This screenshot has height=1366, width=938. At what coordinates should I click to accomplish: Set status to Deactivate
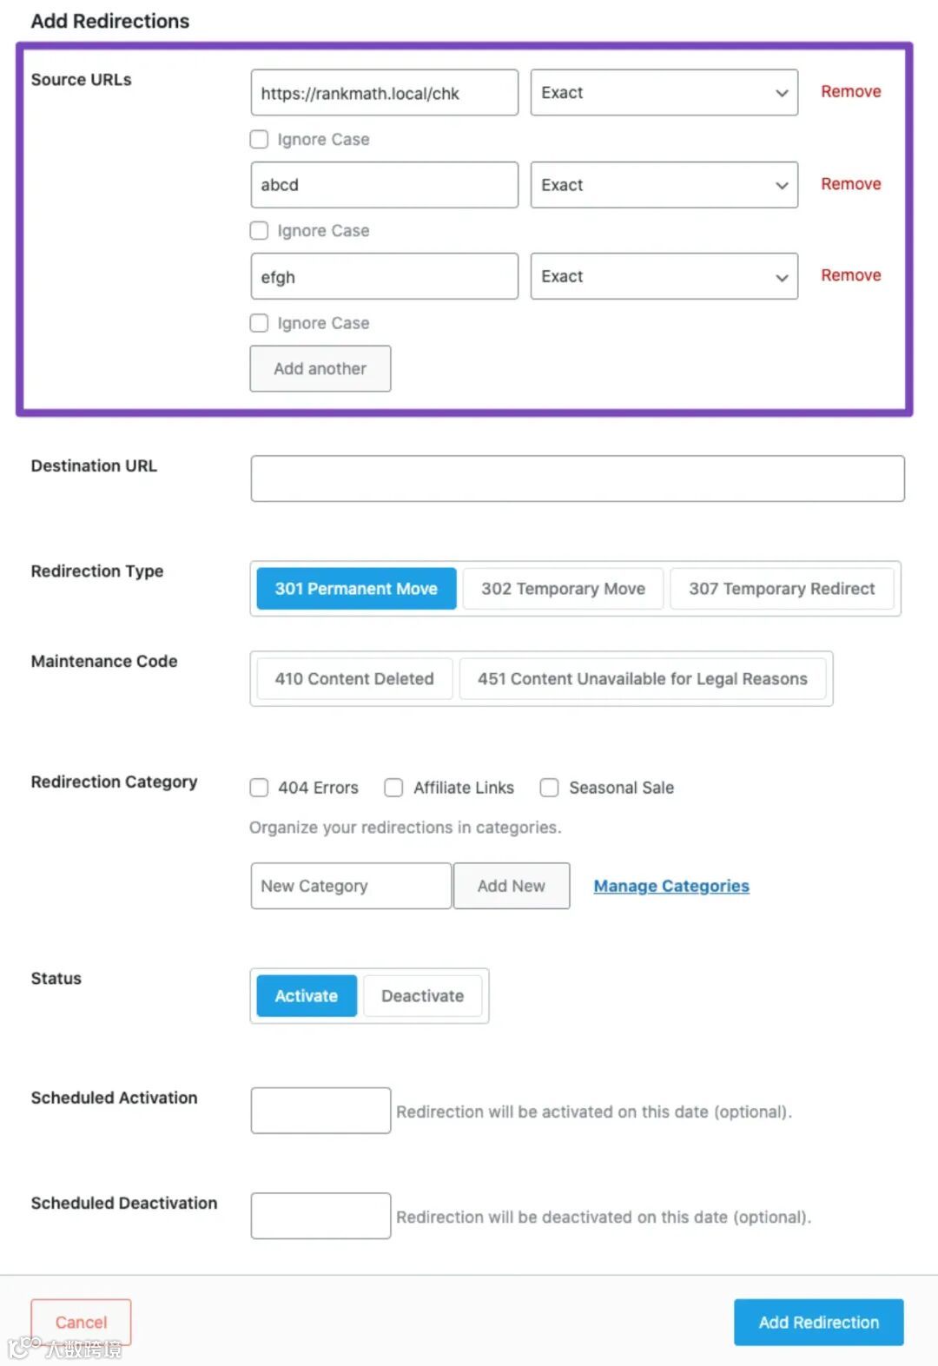click(x=422, y=996)
